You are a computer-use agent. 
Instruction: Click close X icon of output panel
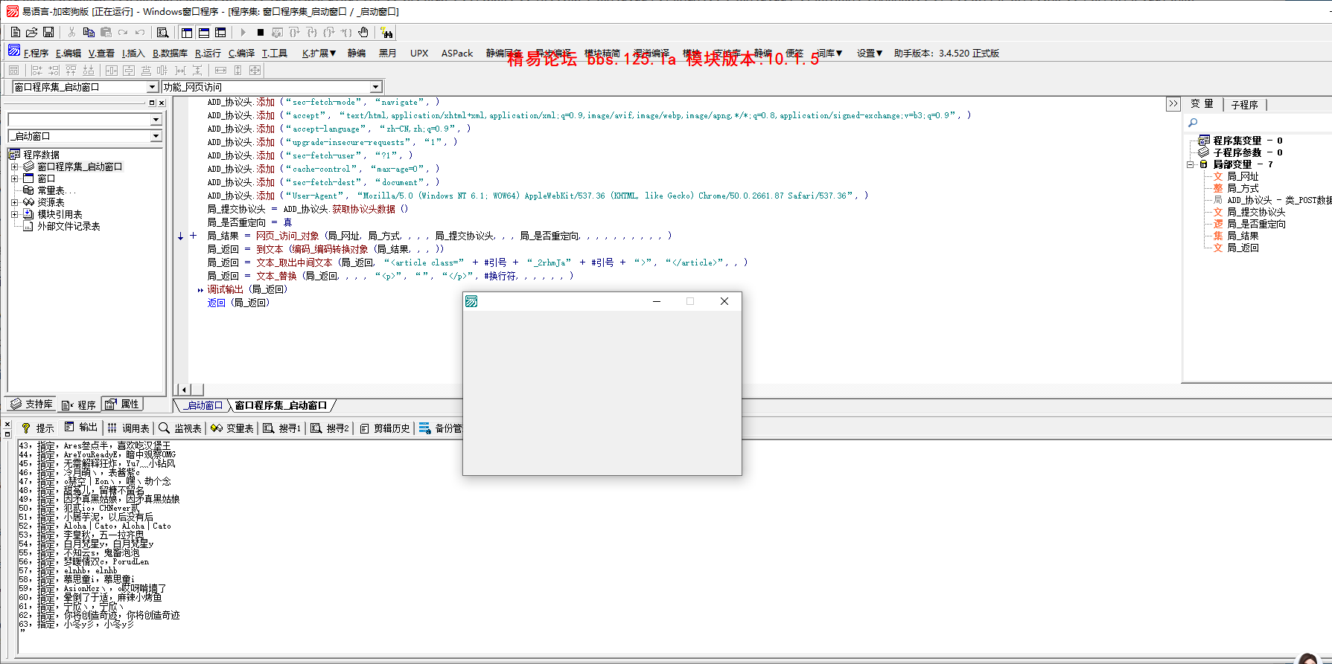coord(7,424)
